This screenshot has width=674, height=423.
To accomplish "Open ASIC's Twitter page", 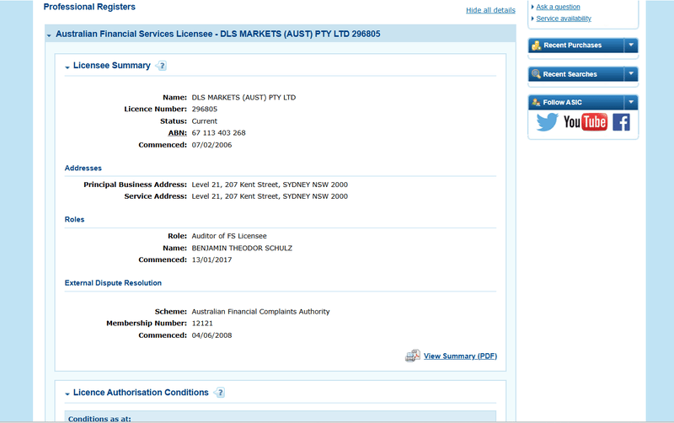I will (x=547, y=122).
